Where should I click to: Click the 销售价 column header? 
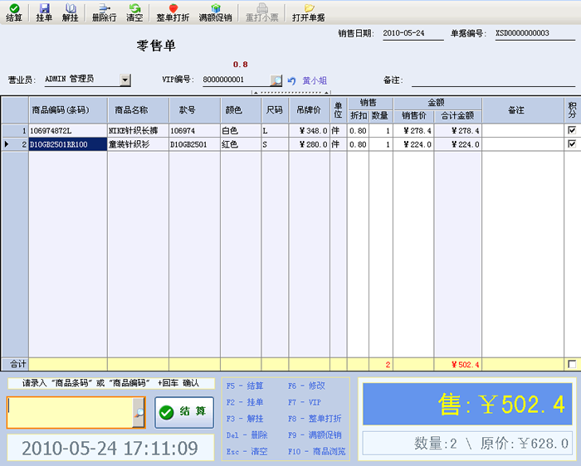pos(414,116)
